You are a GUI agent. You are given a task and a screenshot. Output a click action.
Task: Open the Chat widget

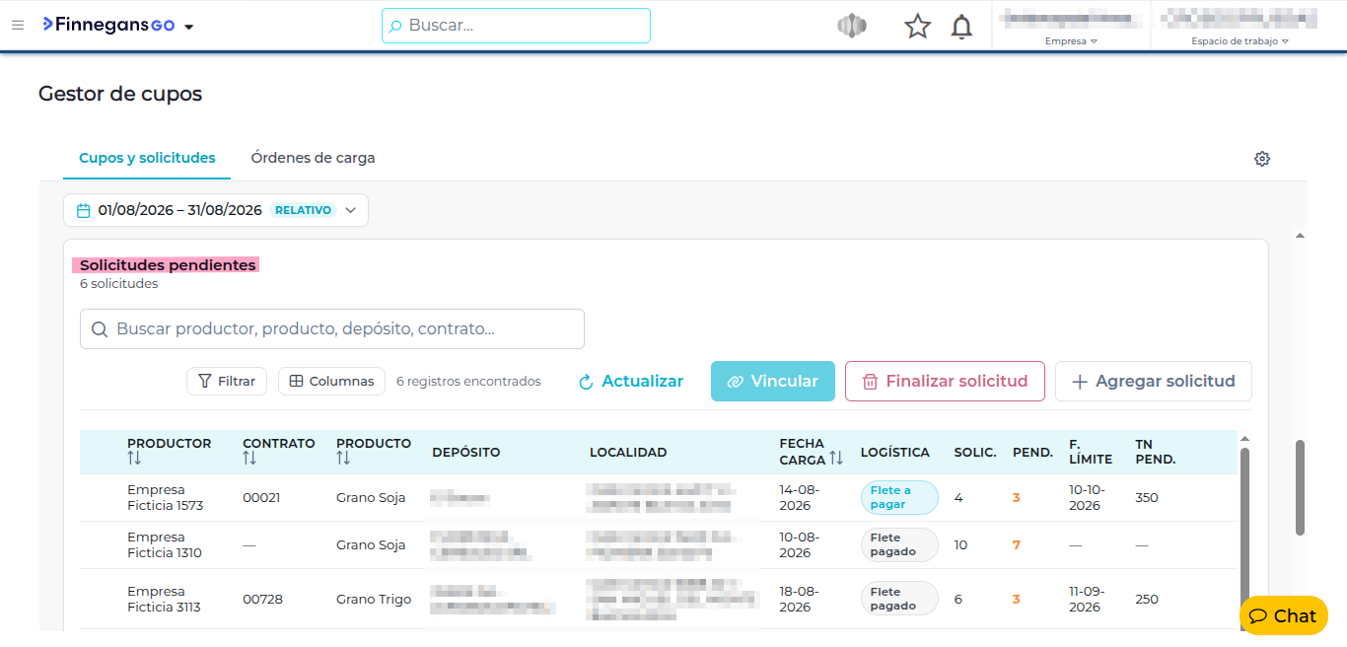click(x=1284, y=616)
